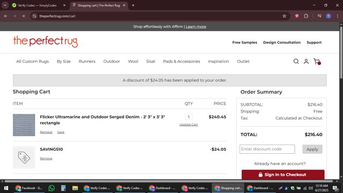
Task: Click the Support link
Action: tap(314, 42)
